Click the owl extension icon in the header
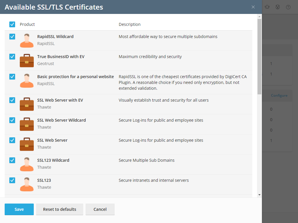 (x=278, y=7)
